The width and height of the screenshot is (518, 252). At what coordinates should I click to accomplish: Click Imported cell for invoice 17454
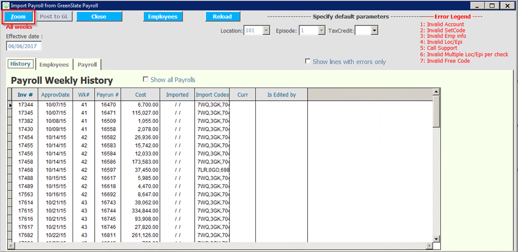pos(177,137)
